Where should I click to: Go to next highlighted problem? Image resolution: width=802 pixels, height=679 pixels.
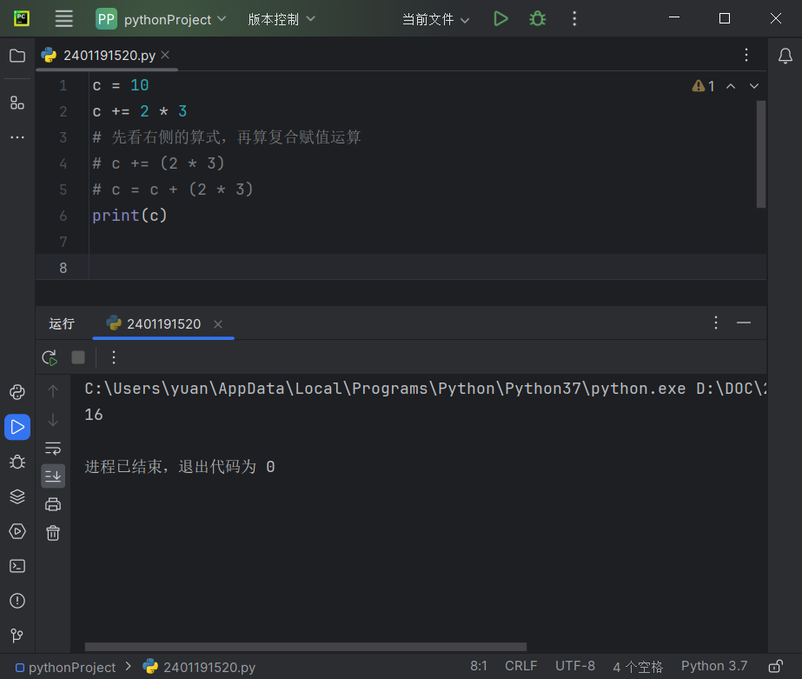tap(754, 86)
